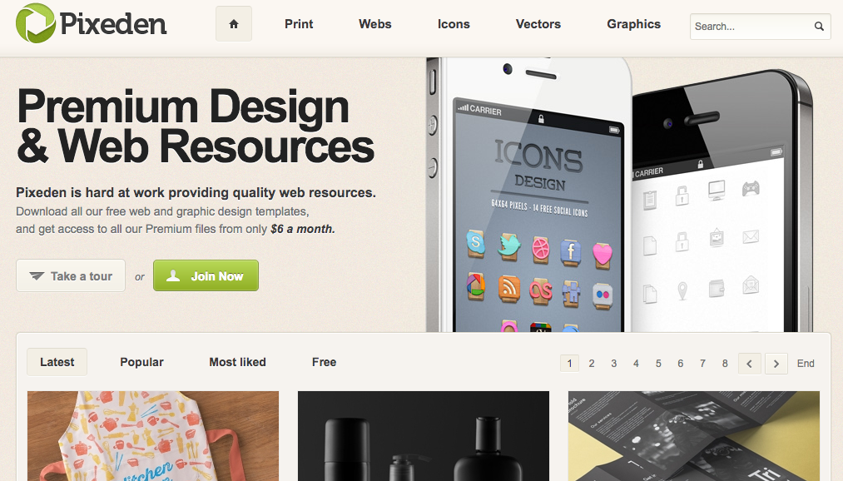
Task: Click the Join Now button
Action: pyautogui.click(x=206, y=275)
